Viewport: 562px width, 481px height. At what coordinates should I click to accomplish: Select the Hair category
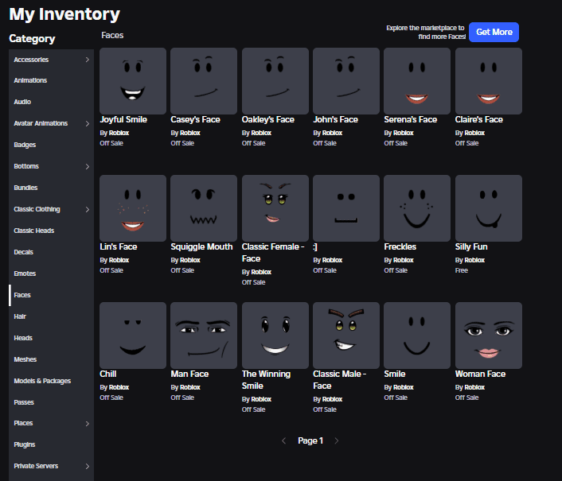pos(21,316)
